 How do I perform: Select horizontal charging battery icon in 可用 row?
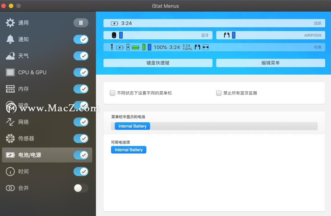click(120, 47)
